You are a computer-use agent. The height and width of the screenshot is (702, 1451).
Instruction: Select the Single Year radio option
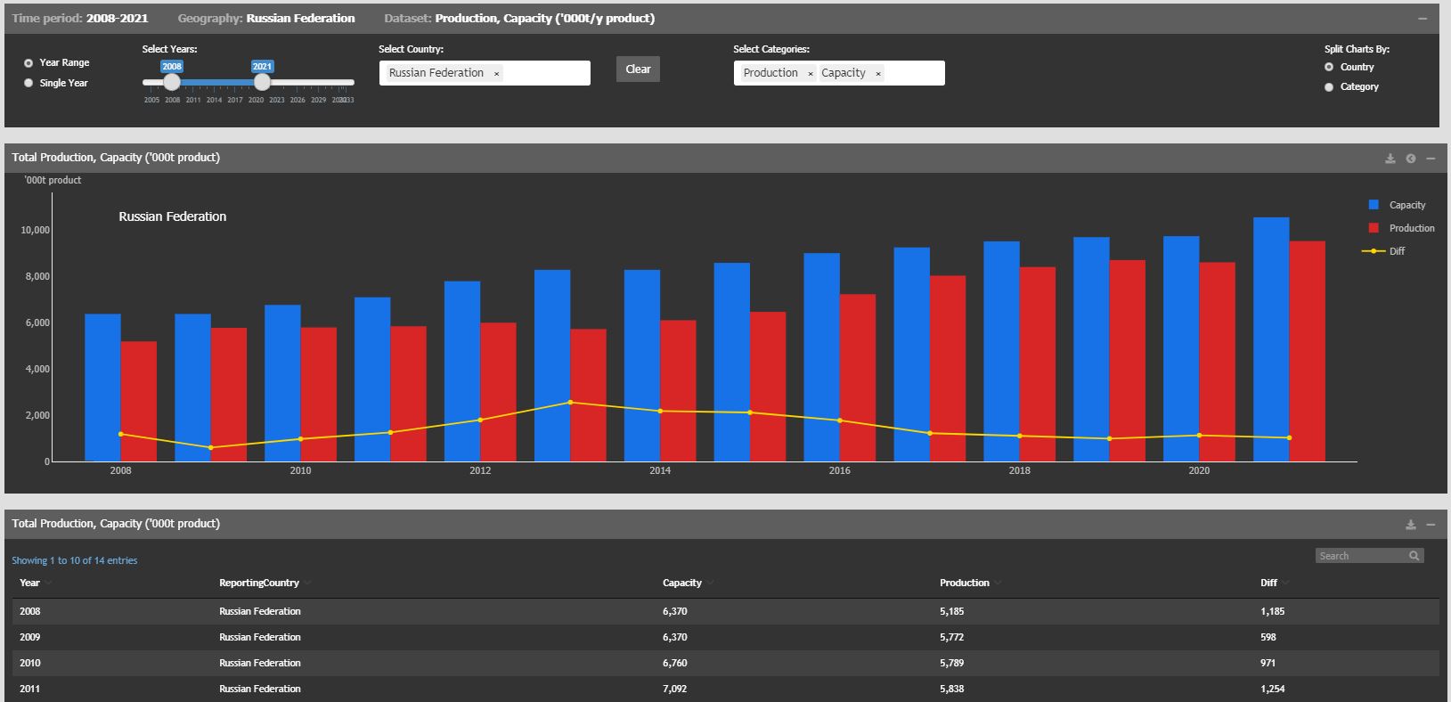[29, 83]
